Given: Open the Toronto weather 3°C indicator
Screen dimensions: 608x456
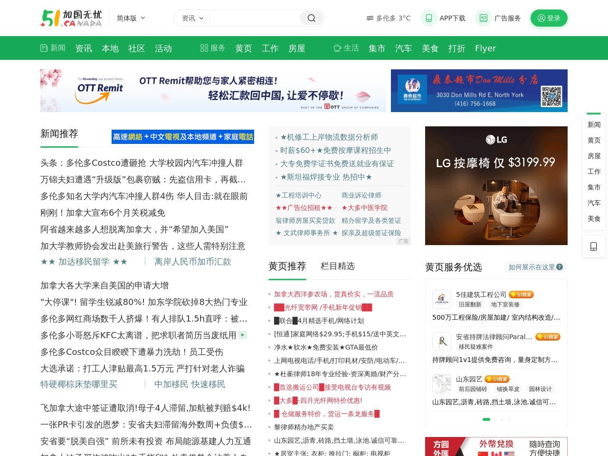Looking at the screenshot, I should [x=388, y=18].
